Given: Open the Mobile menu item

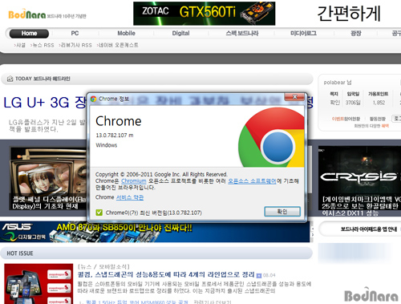Looking at the screenshot, I should coord(127,34).
